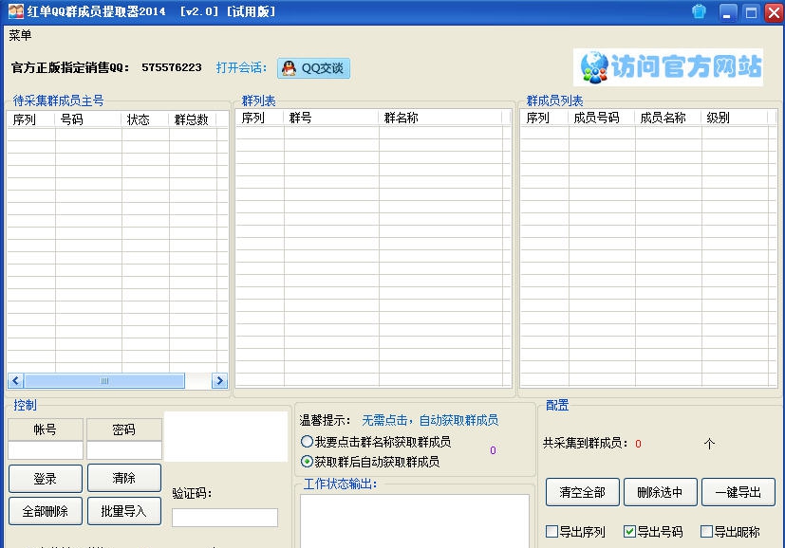Click the 登录 login button

44,478
